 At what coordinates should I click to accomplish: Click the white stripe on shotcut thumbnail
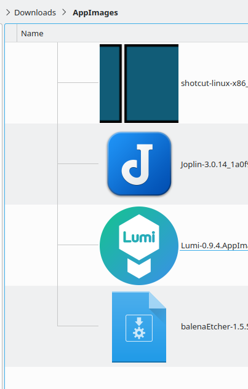122,84
